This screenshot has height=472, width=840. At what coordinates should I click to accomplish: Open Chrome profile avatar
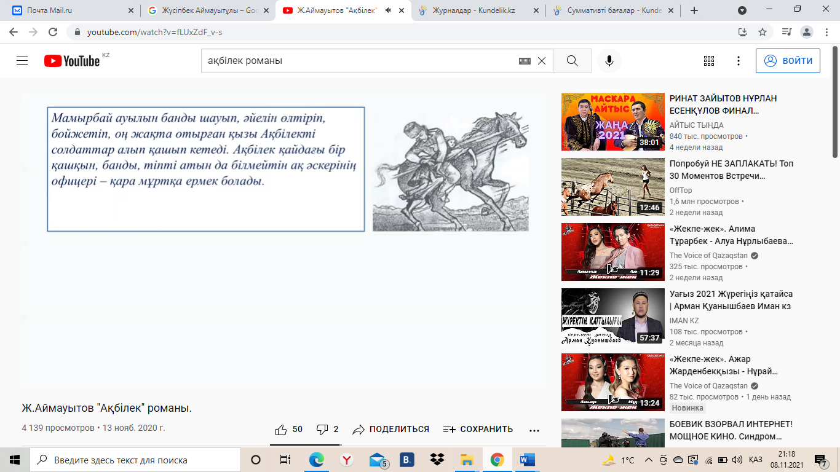807,32
